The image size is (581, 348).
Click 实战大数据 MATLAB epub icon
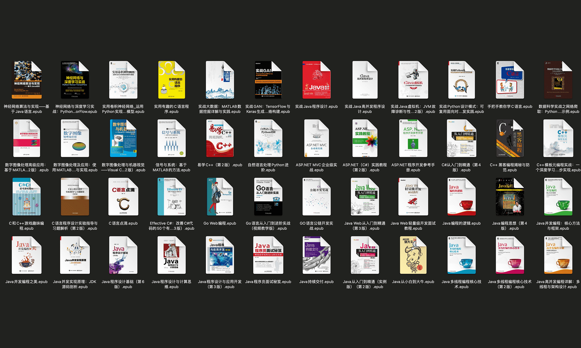[220, 80]
